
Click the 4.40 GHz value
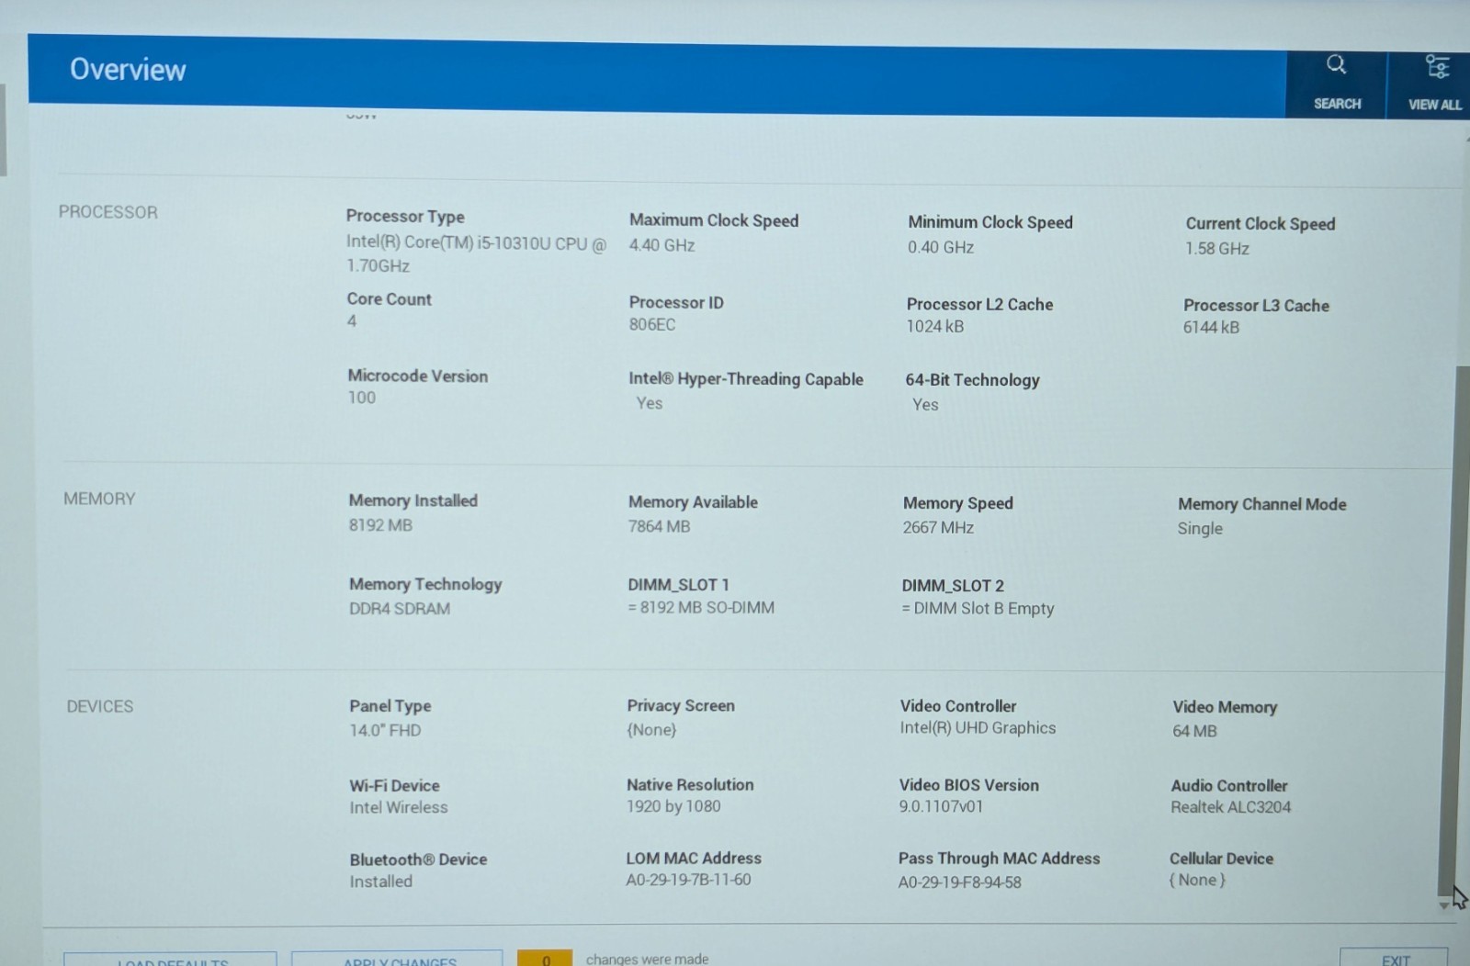click(x=661, y=245)
